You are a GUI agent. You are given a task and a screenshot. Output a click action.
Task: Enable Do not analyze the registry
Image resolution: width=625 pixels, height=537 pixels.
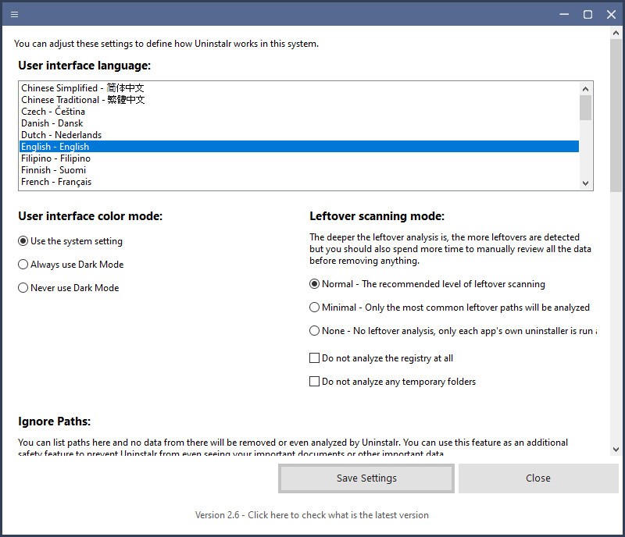(x=381, y=358)
